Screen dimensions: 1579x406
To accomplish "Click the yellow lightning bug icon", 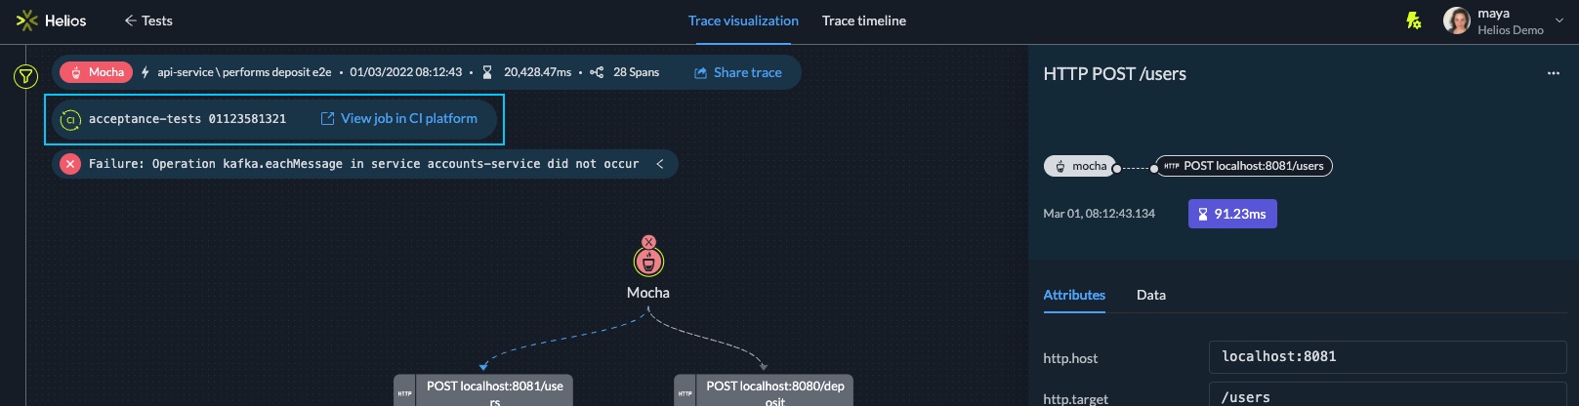I will pyautogui.click(x=1413, y=20).
